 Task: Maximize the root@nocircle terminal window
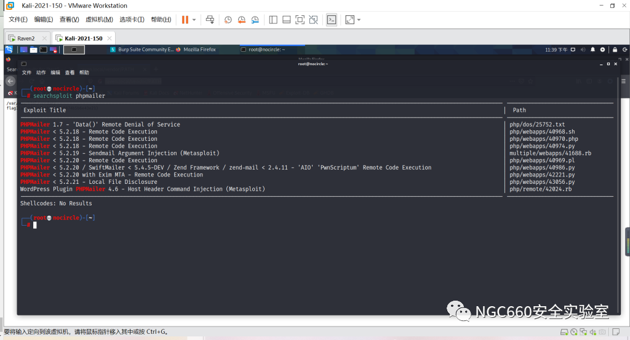pyautogui.click(x=608, y=64)
